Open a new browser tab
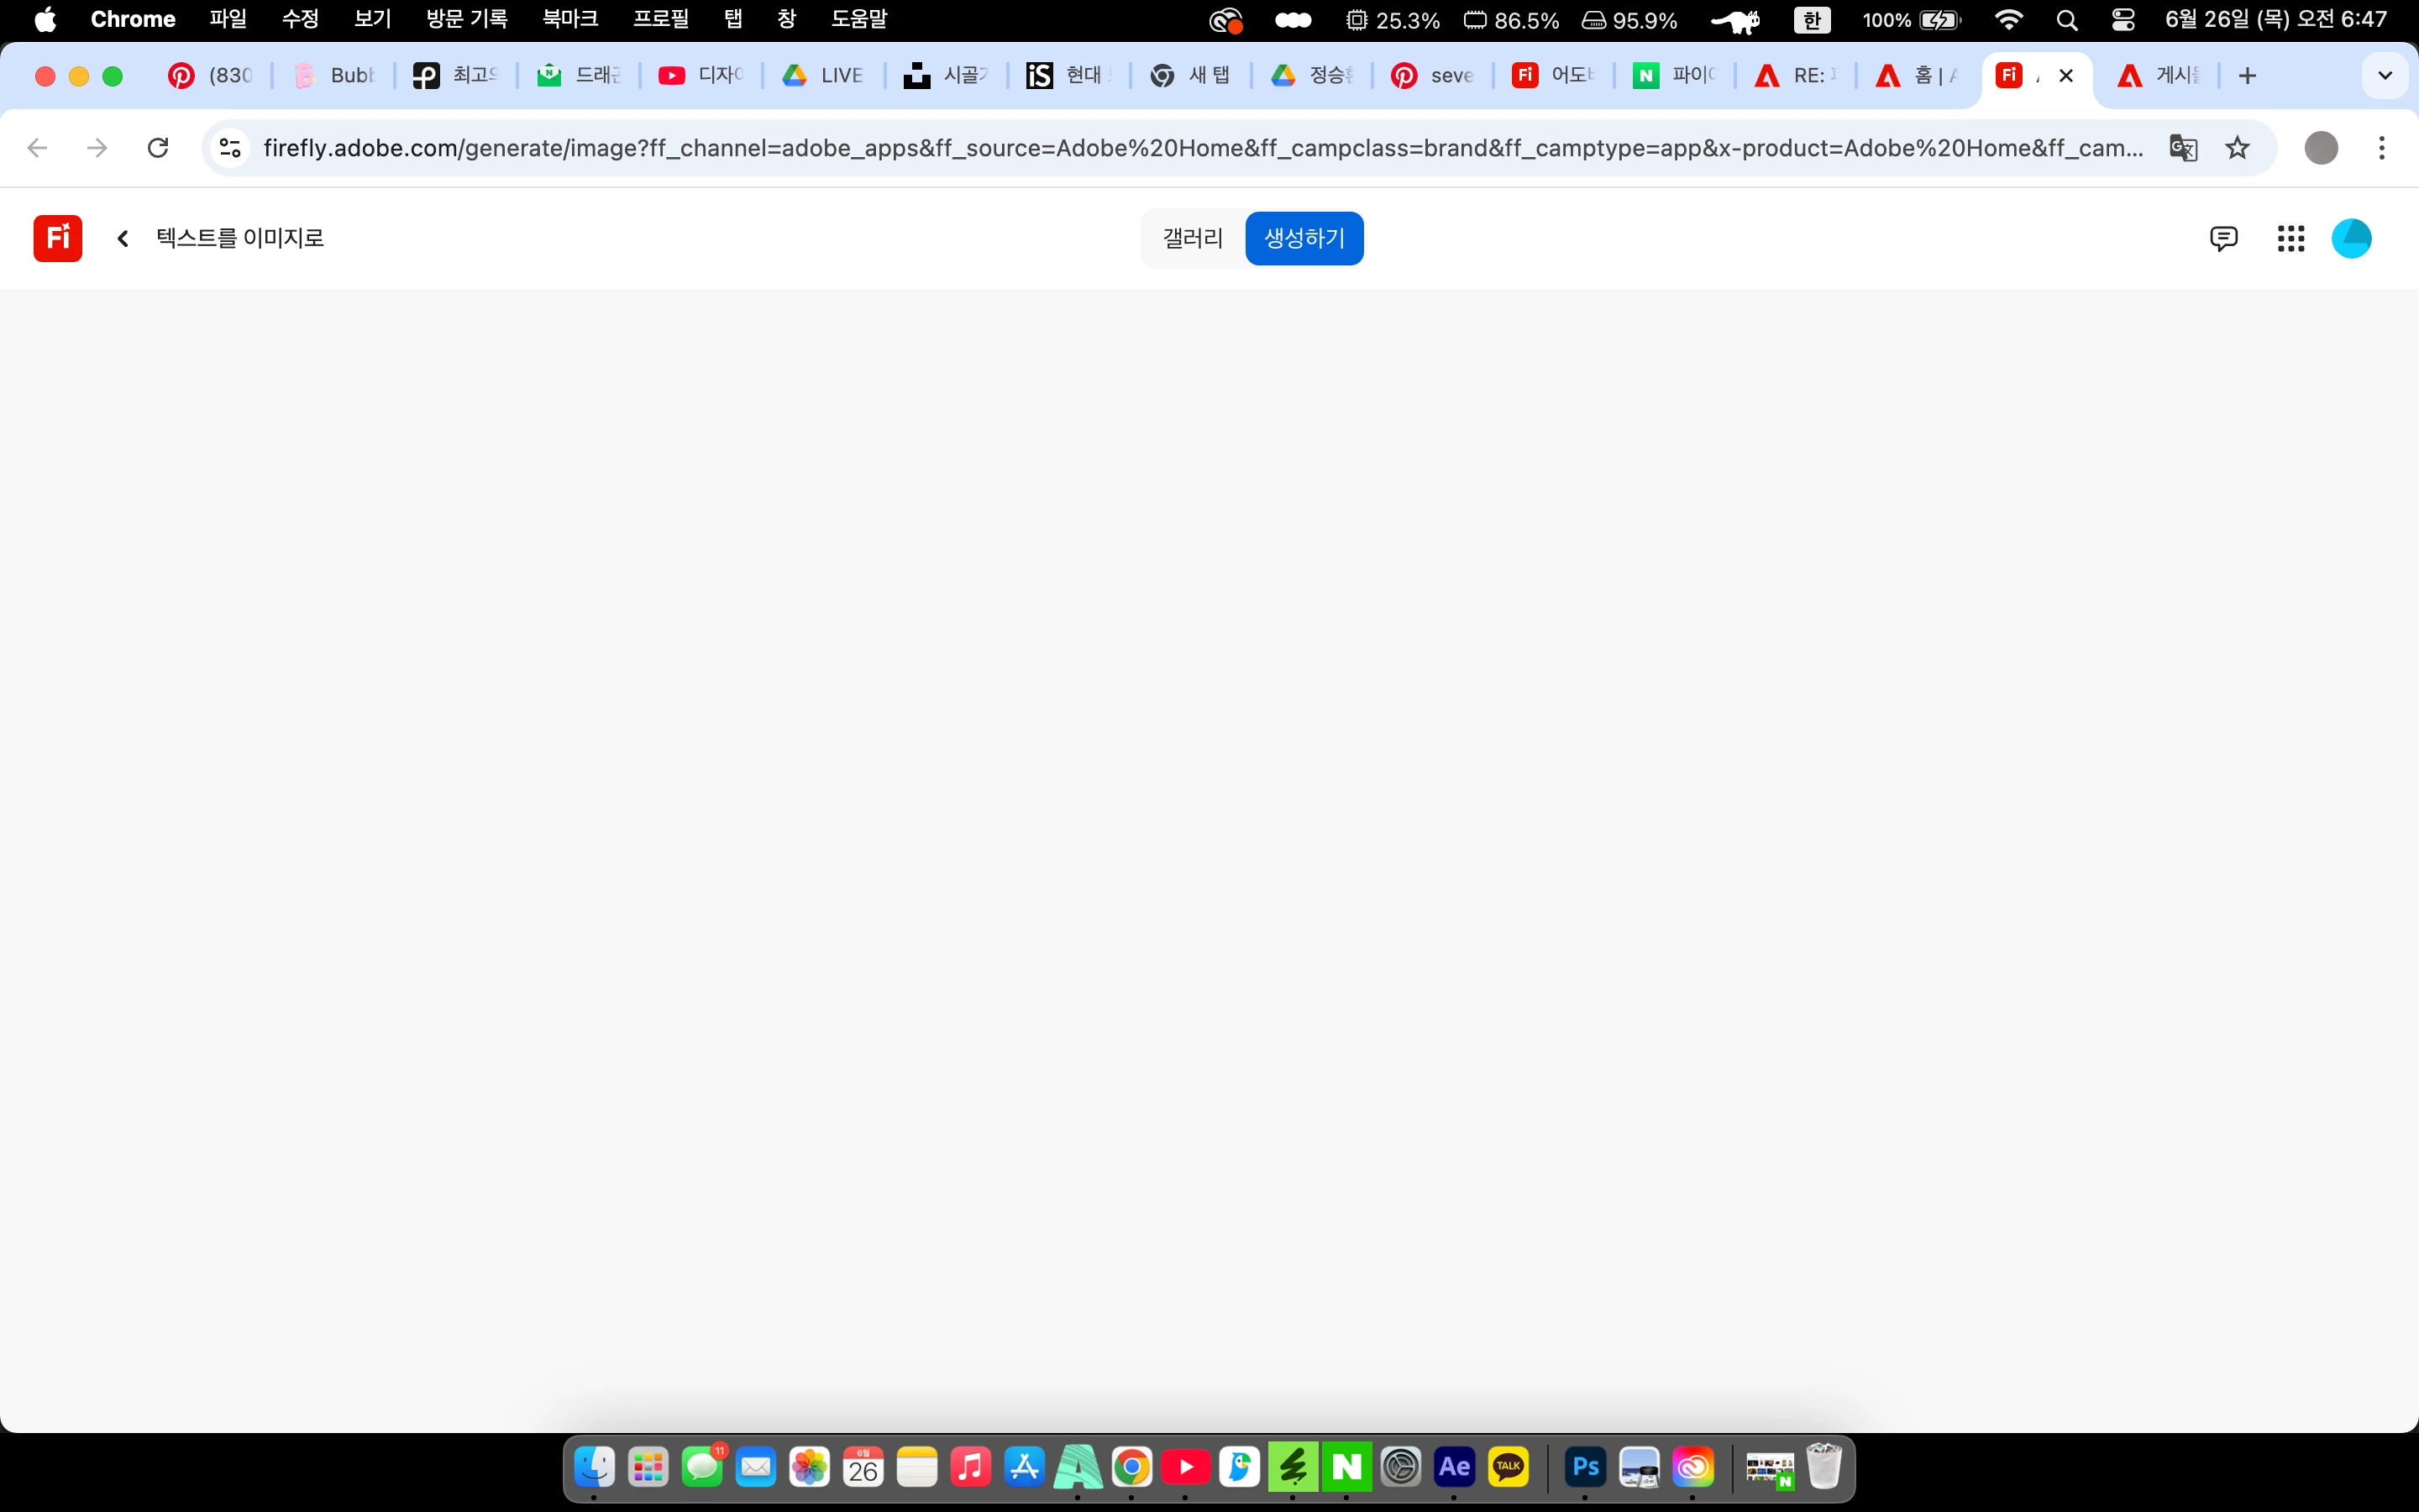 tap(2247, 76)
